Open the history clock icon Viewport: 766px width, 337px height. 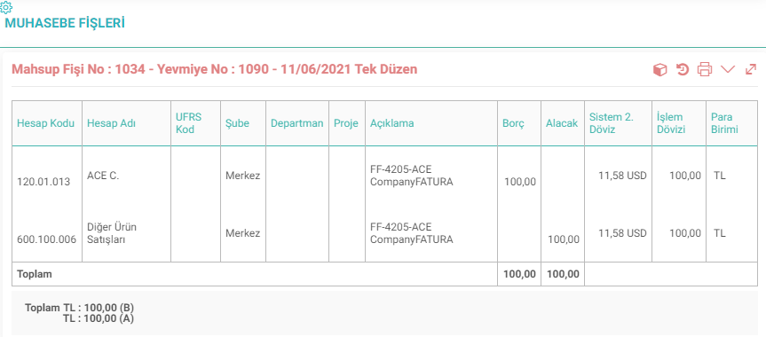pos(683,70)
